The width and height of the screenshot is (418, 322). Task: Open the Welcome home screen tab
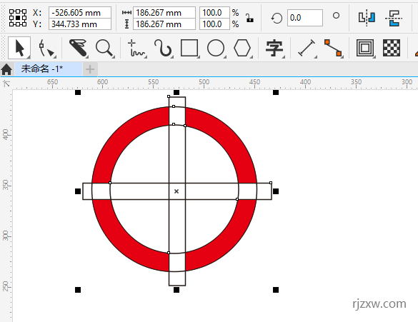tap(6, 69)
